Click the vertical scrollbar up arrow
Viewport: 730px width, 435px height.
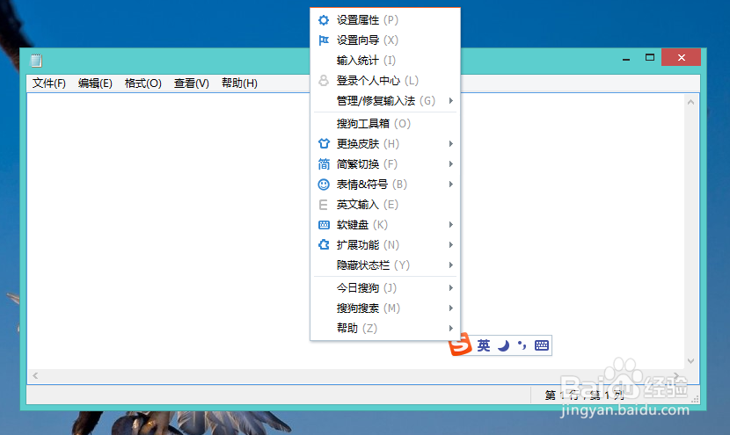[x=691, y=102]
